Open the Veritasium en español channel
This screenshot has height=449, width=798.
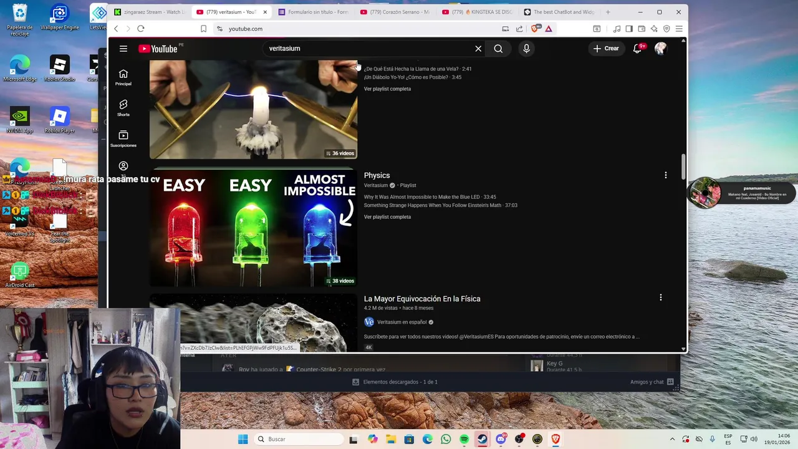tap(401, 322)
